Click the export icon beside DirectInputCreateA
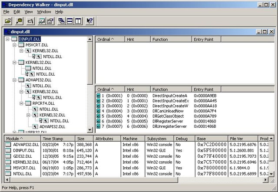Image resolution: width=278 pixels, height=192 pixels. [x=98, y=96]
